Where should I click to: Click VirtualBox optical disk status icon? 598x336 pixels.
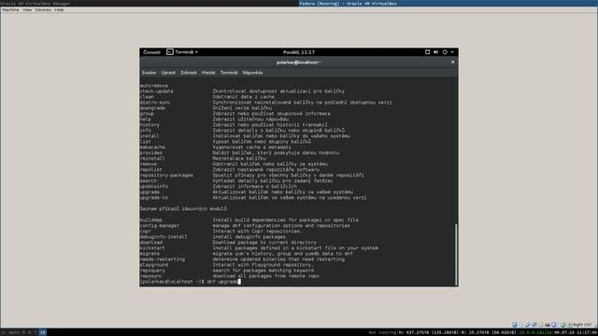click(521, 325)
